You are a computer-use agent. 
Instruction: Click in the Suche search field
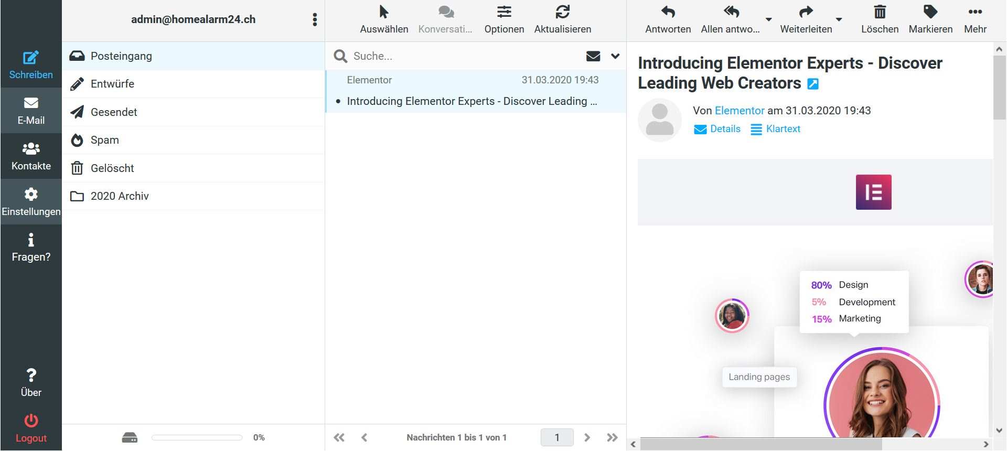(x=462, y=56)
